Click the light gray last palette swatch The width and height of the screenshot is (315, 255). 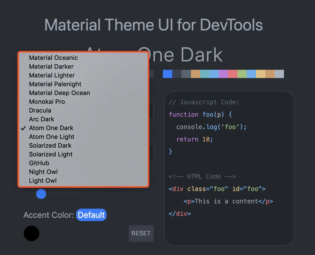point(279,74)
